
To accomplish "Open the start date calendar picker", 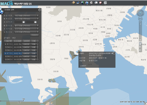I will 24,22.
